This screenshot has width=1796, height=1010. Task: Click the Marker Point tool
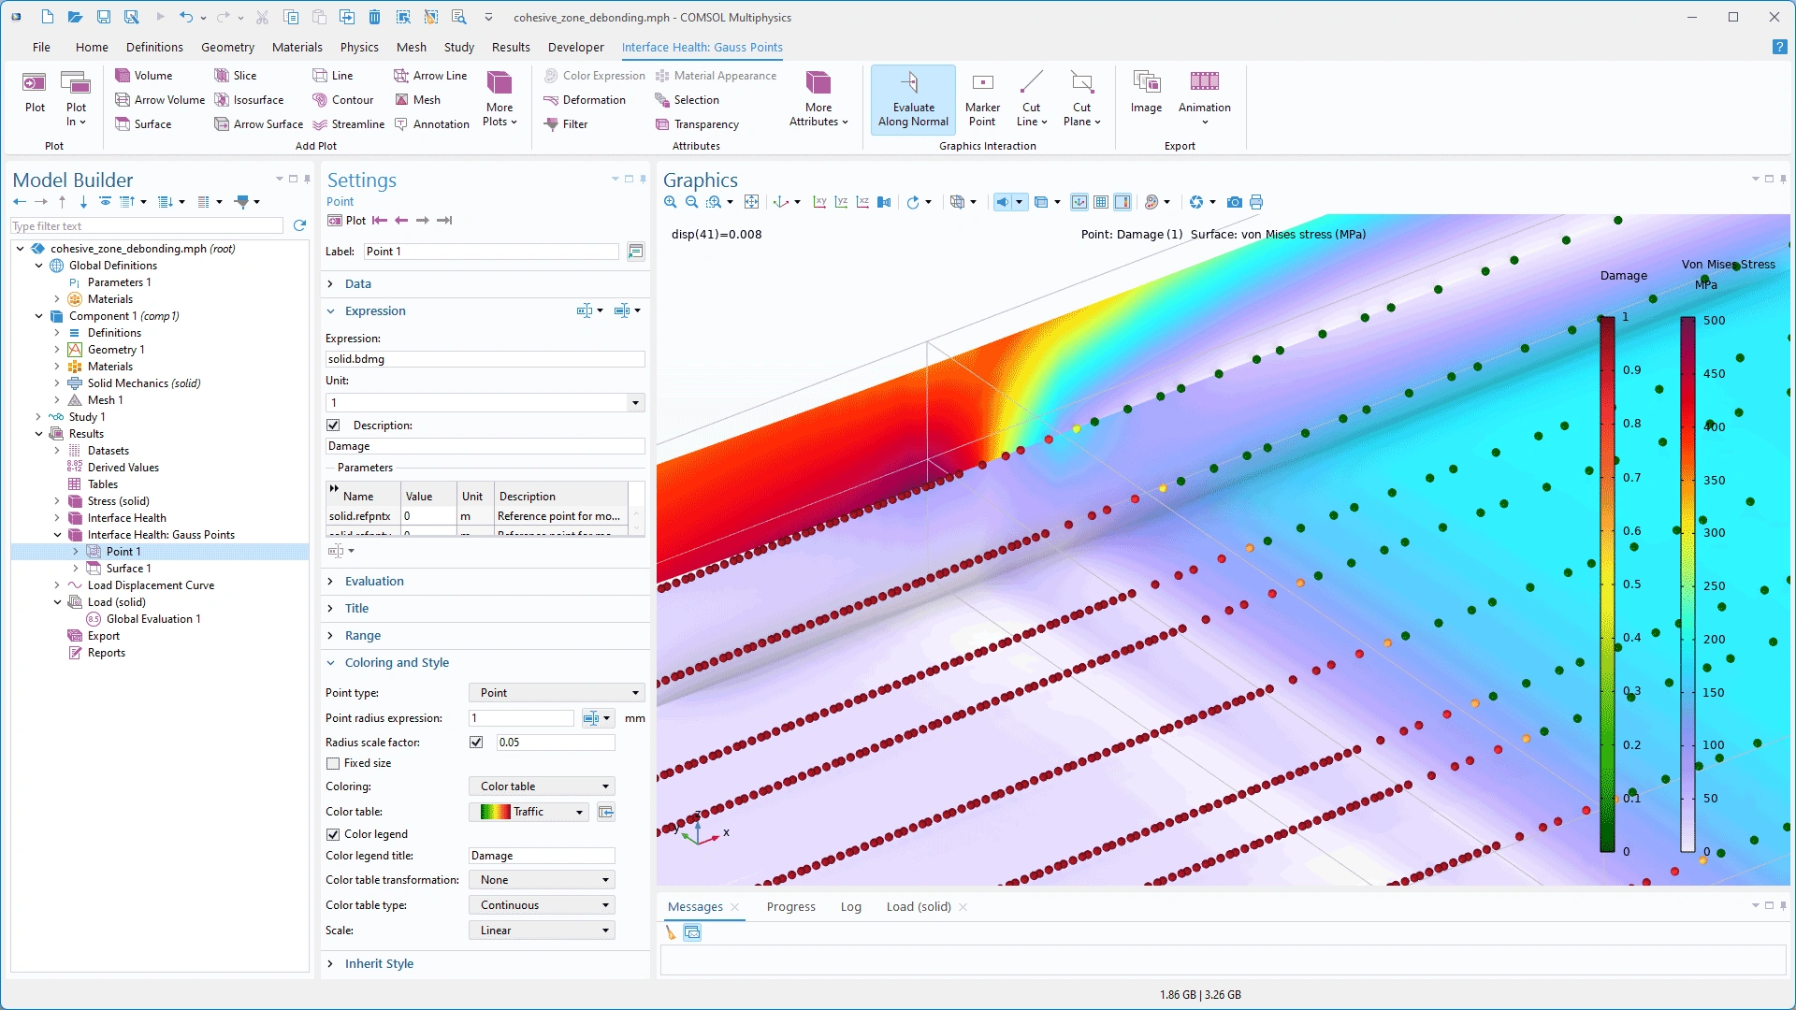[x=981, y=99]
